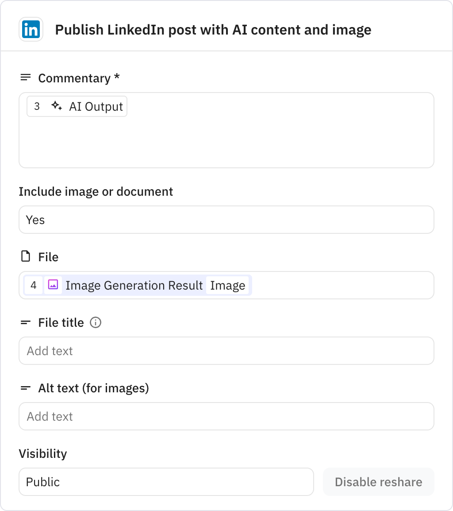
Task: Click the step number 4 on the File chip
Action: click(x=34, y=285)
